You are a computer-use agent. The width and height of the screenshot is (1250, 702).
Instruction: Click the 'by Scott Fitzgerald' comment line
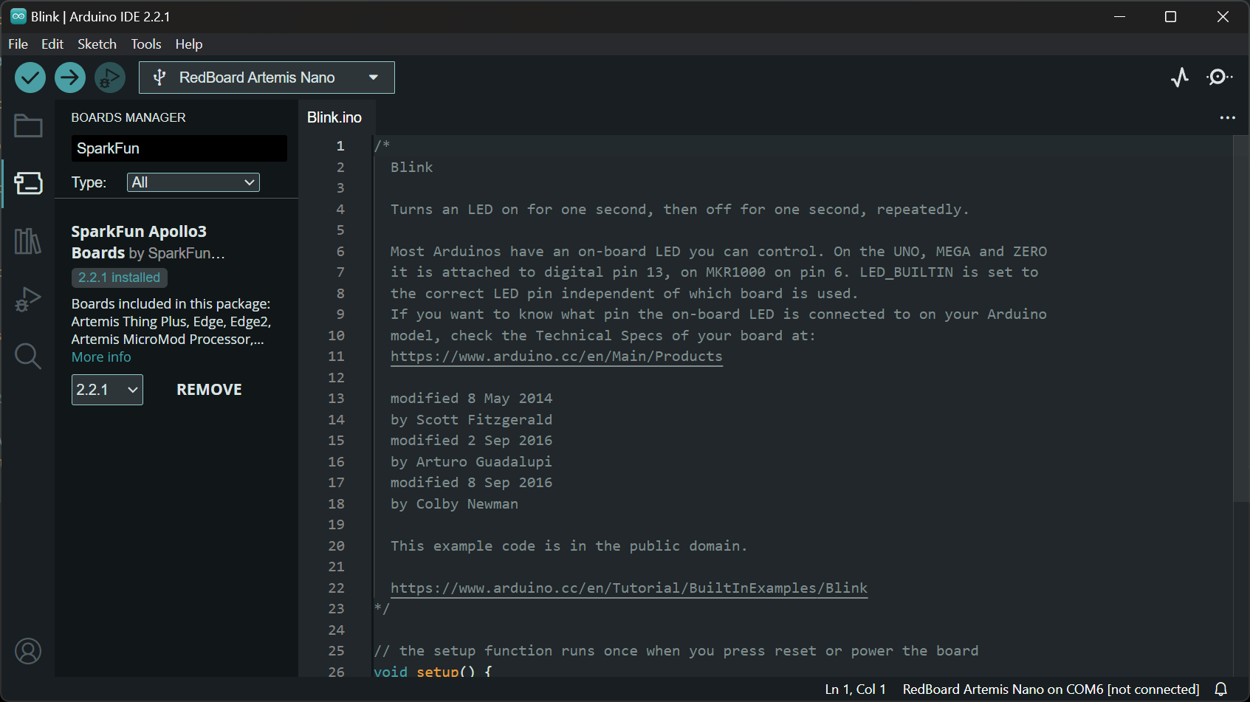click(471, 420)
